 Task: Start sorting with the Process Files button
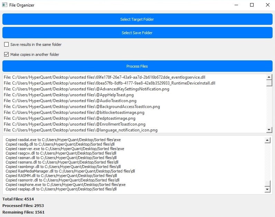pyautogui.click(x=137, y=66)
